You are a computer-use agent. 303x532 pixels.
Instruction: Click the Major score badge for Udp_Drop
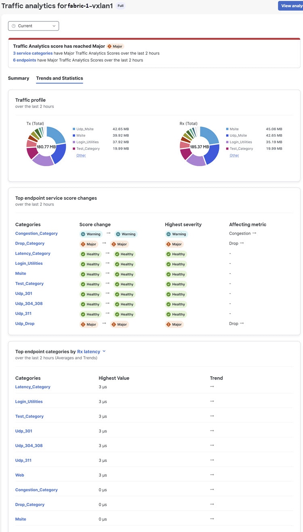[88, 324]
